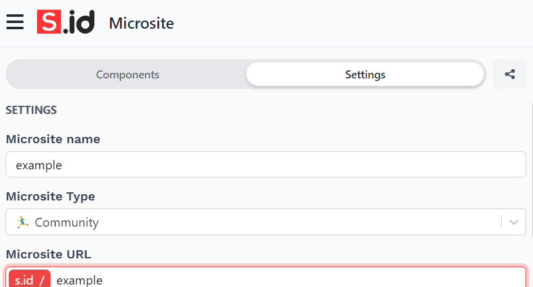533x287 pixels.
Task: Focus the Microsite name input field
Action: tap(265, 165)
